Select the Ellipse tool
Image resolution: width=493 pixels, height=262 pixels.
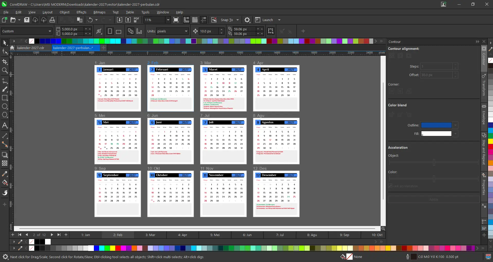tap(5, 106)
